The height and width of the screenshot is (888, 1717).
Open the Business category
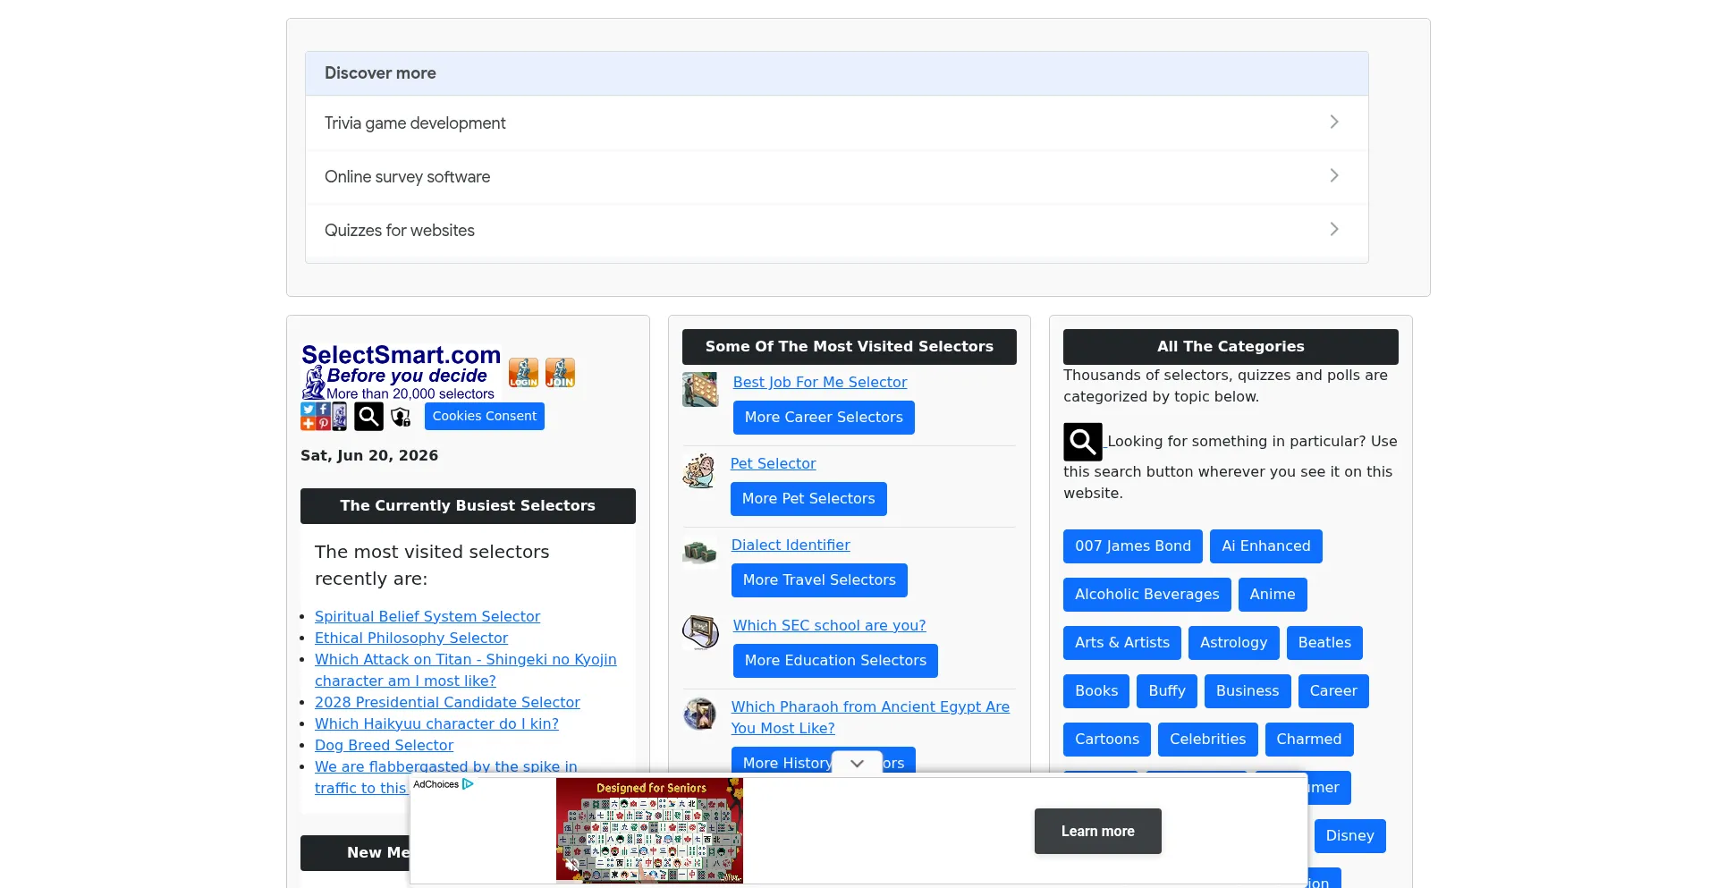1248,691
